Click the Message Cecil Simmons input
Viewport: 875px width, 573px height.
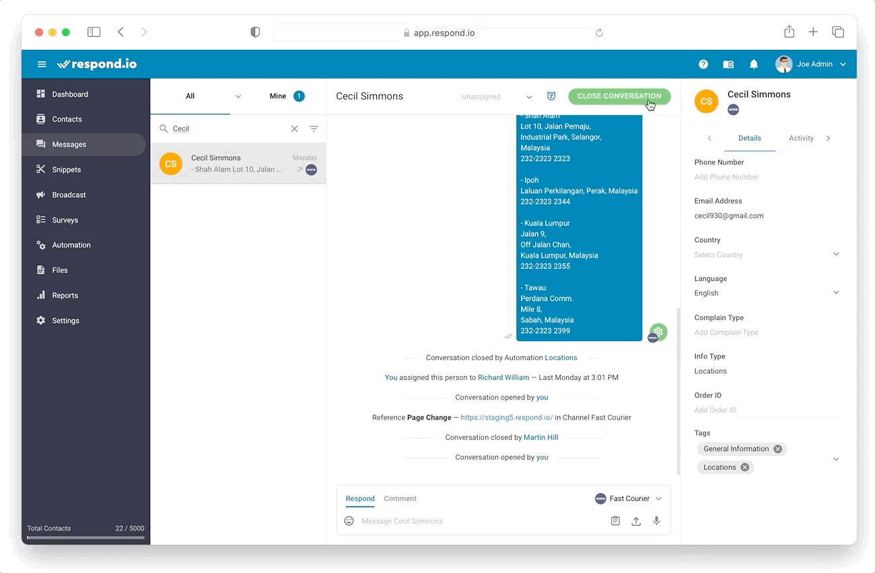pyautogui.click(x=481, y=521)
